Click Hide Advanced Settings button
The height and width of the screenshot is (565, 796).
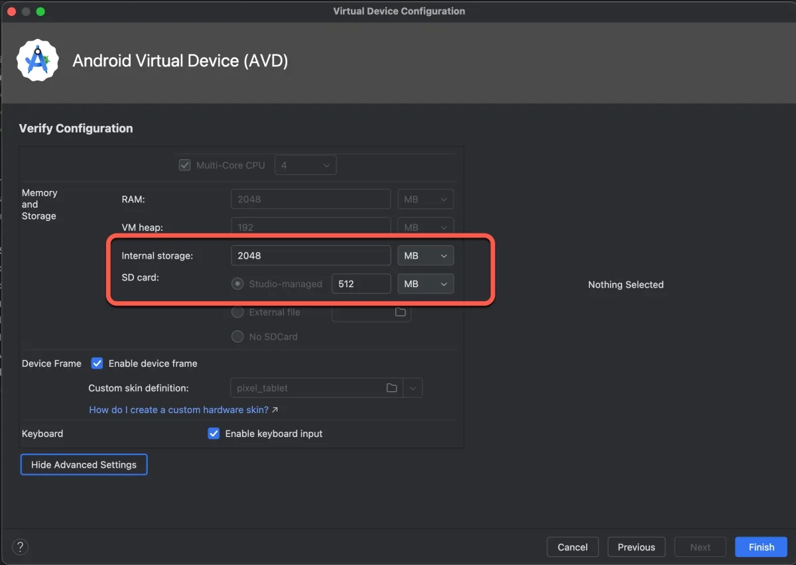84,465
